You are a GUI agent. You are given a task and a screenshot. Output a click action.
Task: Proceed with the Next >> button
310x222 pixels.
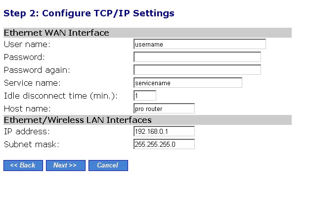tap(66, 166)
